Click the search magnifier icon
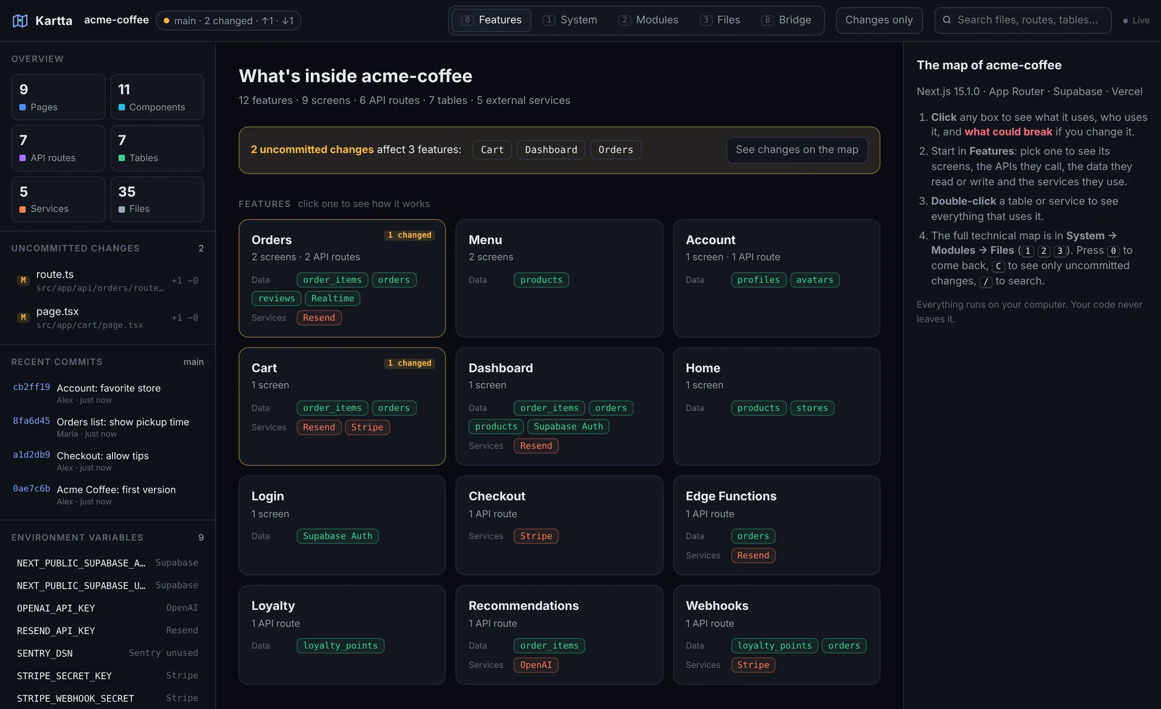This screenshot has width=1161, height=709. pyautogui.click(x=947, y=20)
